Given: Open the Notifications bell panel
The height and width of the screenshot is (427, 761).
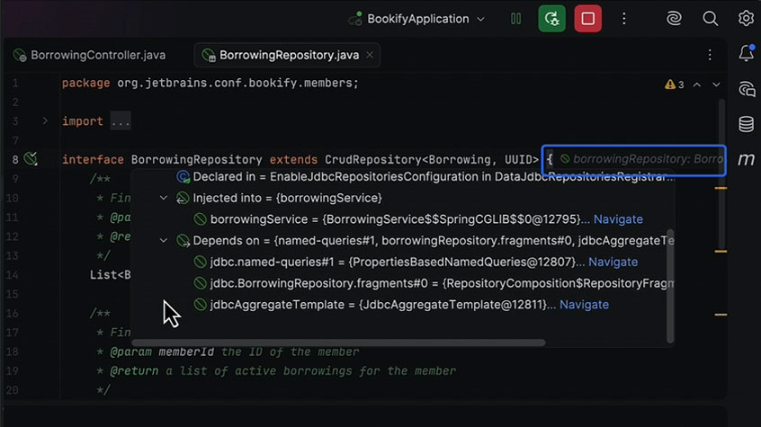Looking at the screenshot, I should point(747,53).
